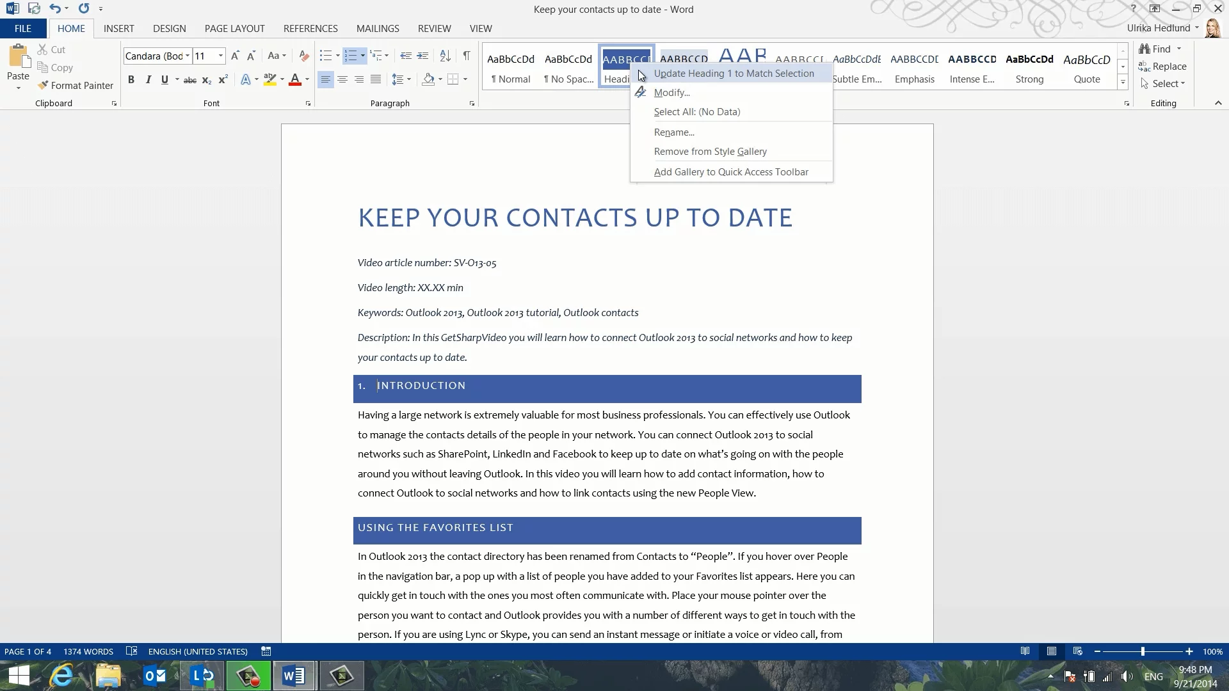Click the Clear All Formatting icon
The image size is (1229, 691).
(x=304, y=56)
